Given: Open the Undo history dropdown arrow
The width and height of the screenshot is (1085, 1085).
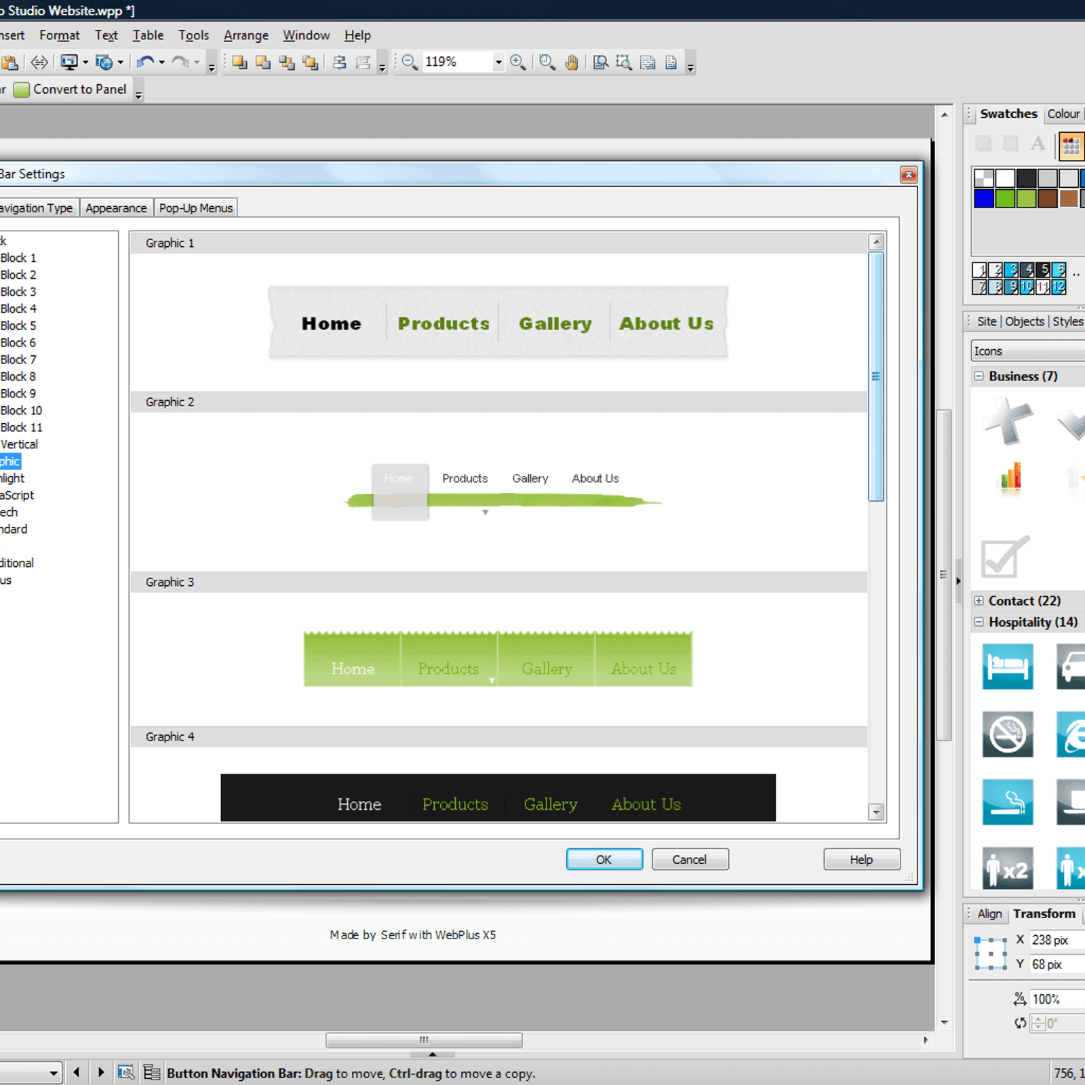Looking at the screenshot, I should [161, 62].
